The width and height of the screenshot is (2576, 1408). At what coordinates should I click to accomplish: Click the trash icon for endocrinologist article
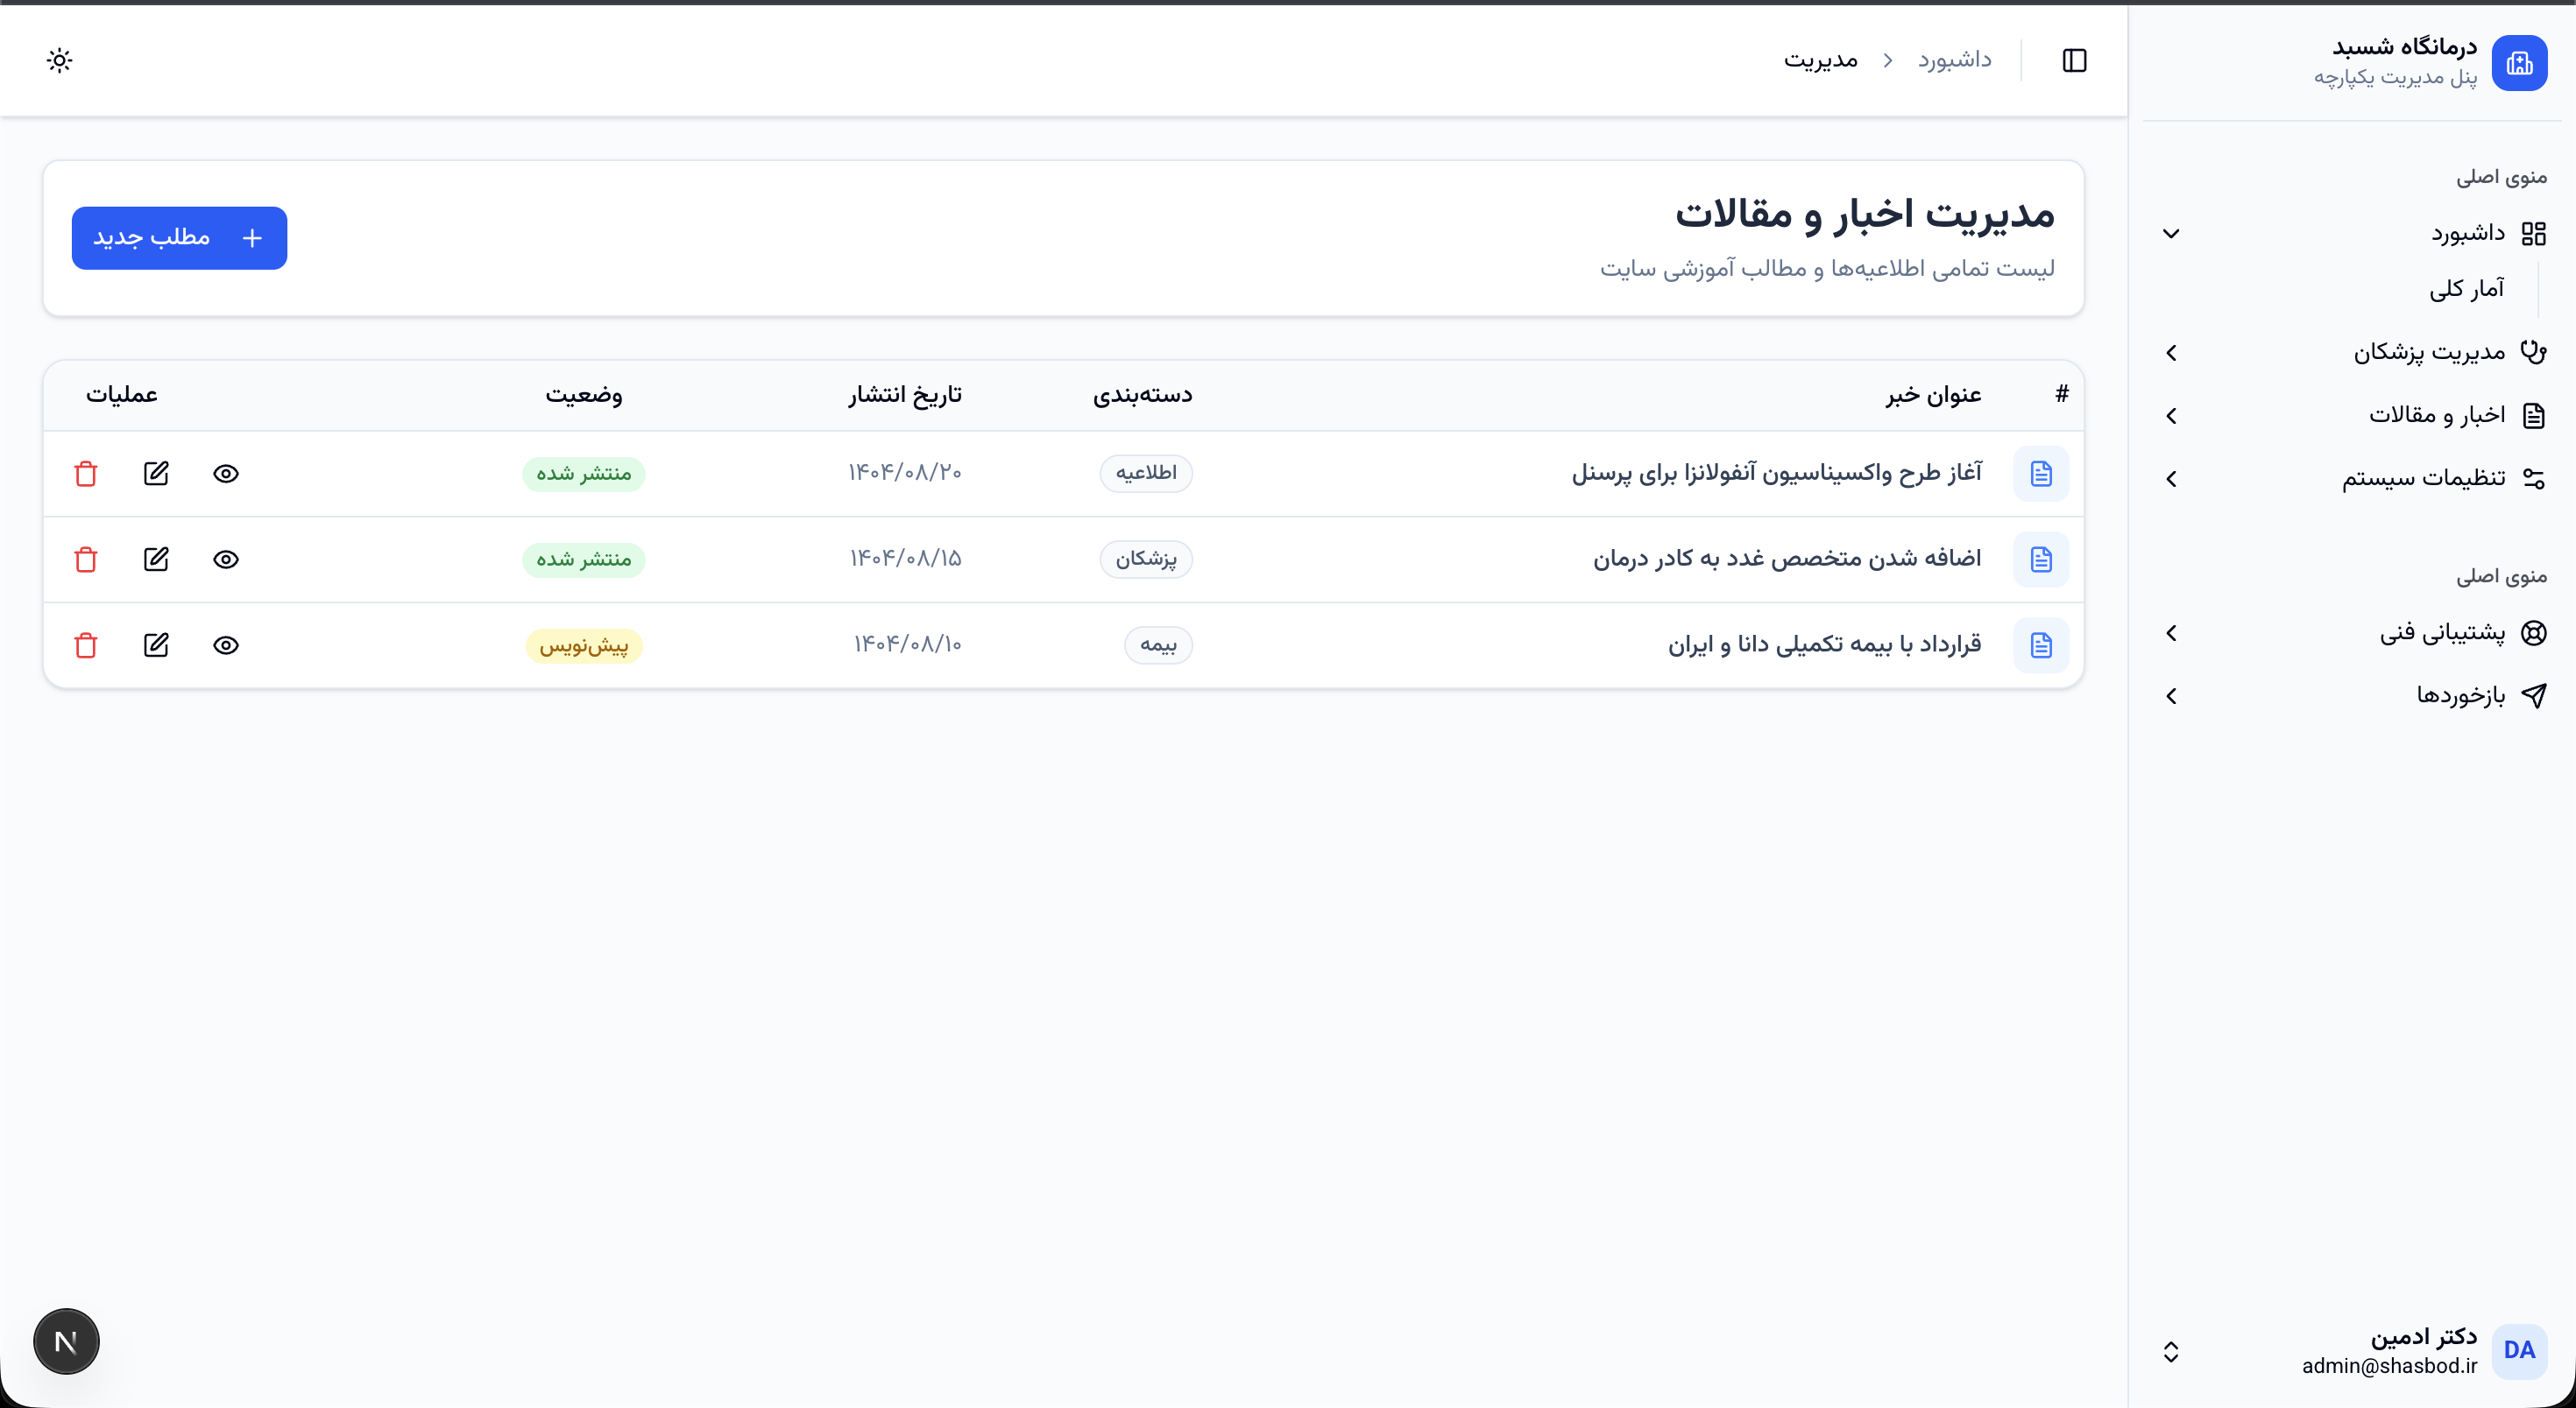[86, 560]
